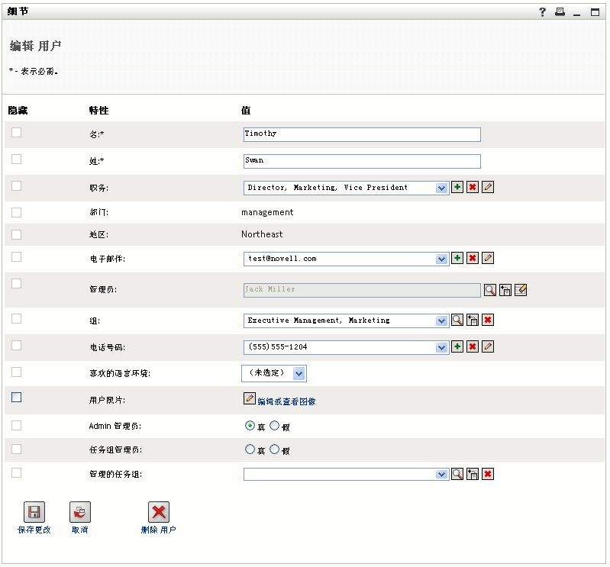This screenshot has width=610, height=567.
Task: Tick the hide checkbox for 用户照片
Action: (16, 397)
